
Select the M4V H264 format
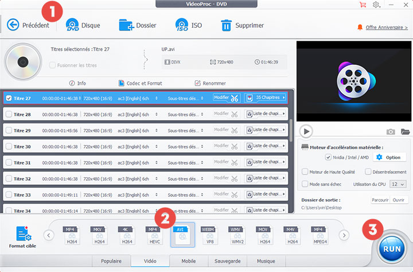(x=293, y=235)
